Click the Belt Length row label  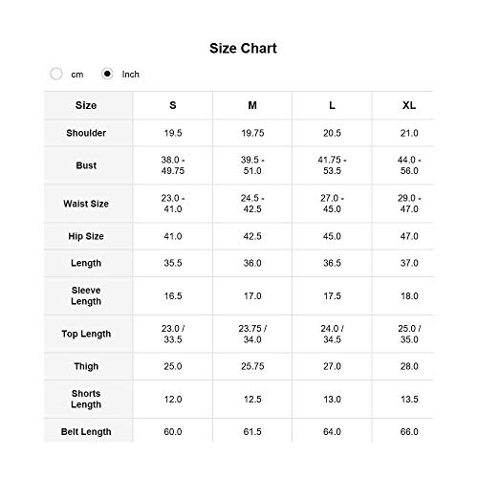[x=86, y=432]
